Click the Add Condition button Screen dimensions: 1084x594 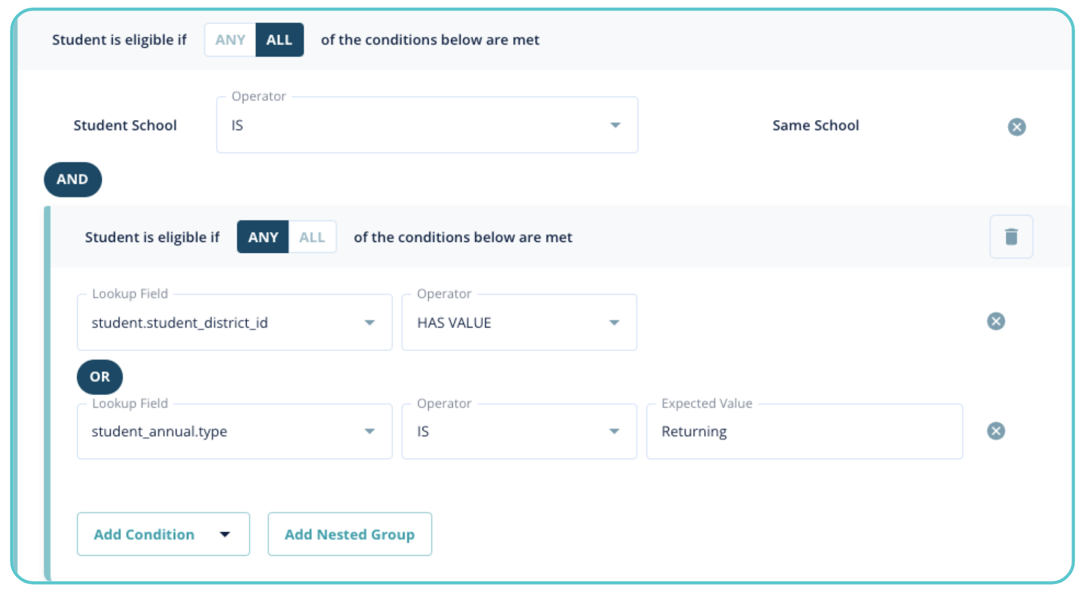click(x=144, y=534)
